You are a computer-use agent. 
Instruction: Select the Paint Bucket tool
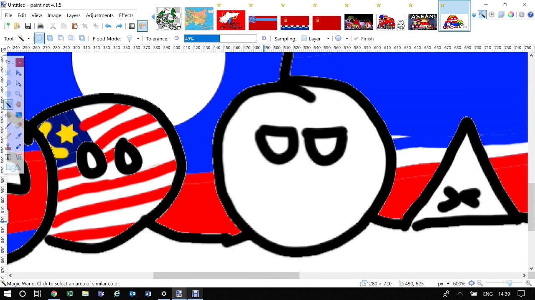click(8, 115)
